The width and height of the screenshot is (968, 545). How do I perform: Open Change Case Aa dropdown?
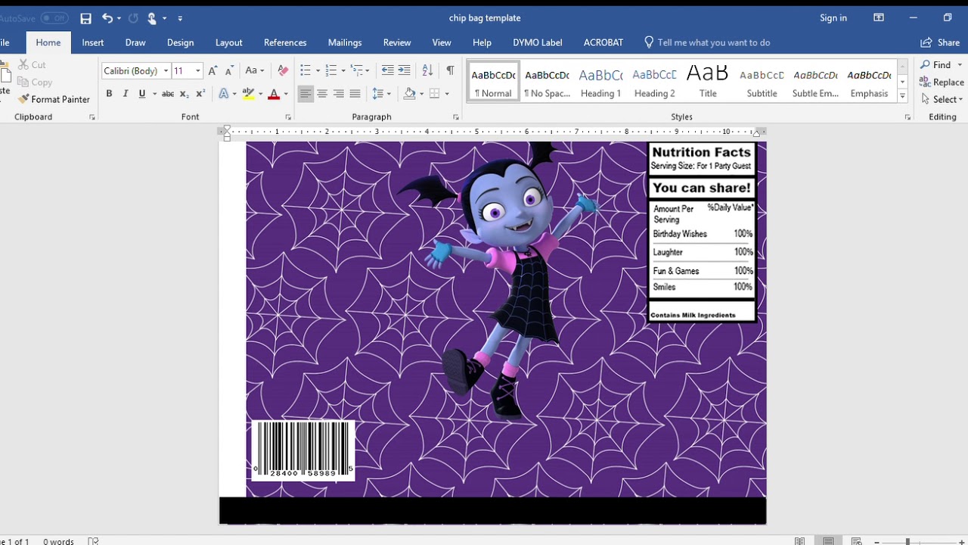coord(255,70)
